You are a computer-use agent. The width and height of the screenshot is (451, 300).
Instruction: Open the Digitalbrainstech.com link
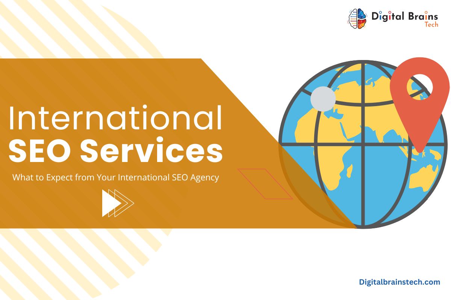tap(399, 282)
